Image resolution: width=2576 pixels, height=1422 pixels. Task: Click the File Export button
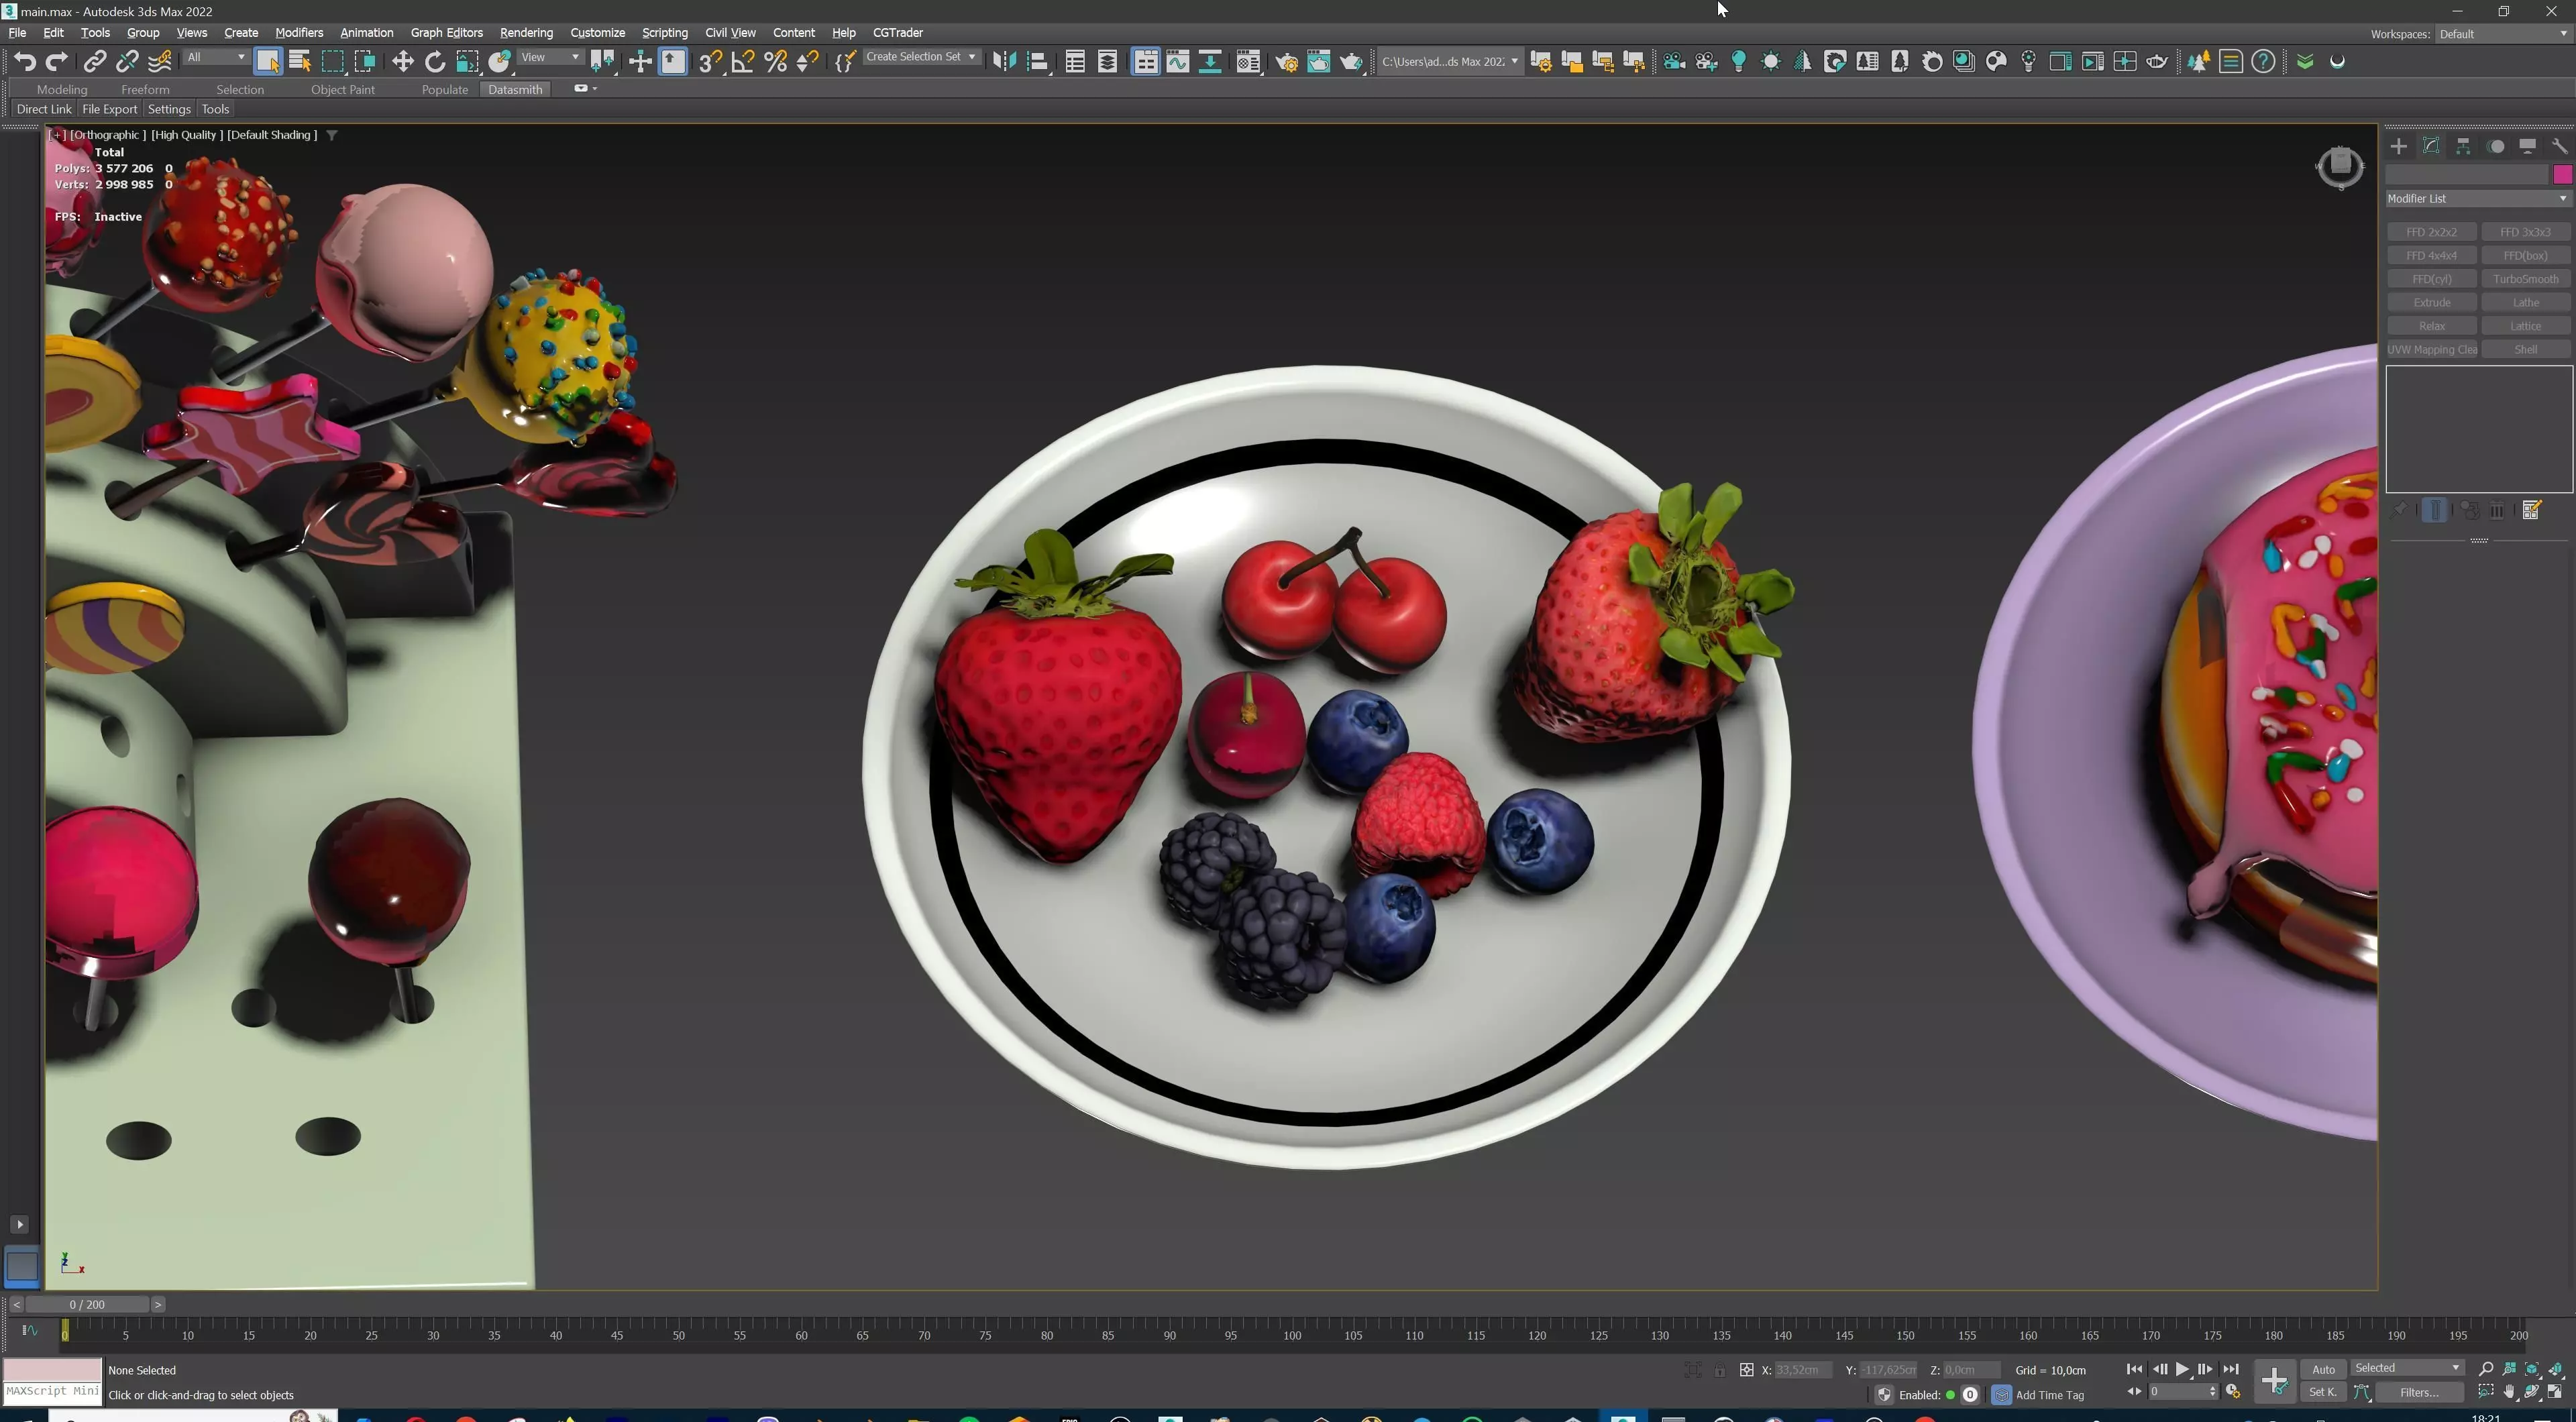click(x=109, y=109)
